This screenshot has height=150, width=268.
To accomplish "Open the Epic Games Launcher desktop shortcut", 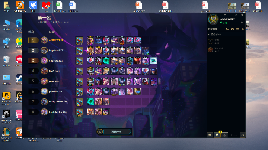I will pyautogui.click(x=6, y=117).
